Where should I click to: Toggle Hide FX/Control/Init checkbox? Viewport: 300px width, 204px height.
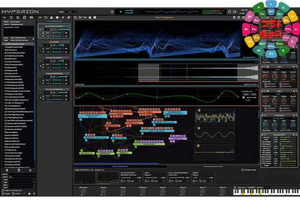click(x=3, y=191)
